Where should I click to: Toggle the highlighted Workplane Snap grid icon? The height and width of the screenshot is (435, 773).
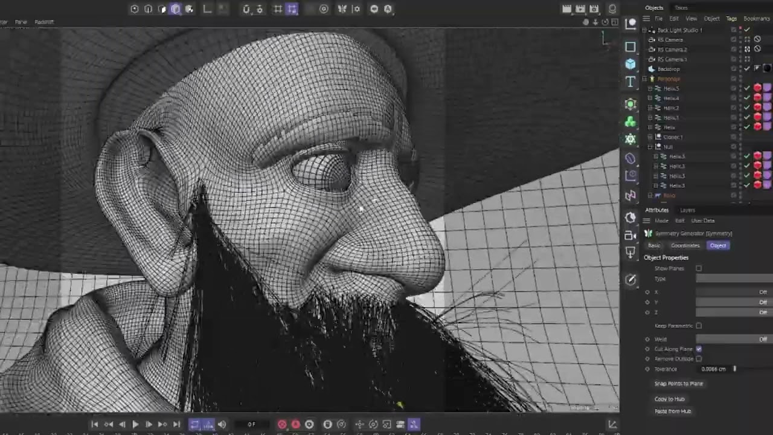tap(292, 9)
